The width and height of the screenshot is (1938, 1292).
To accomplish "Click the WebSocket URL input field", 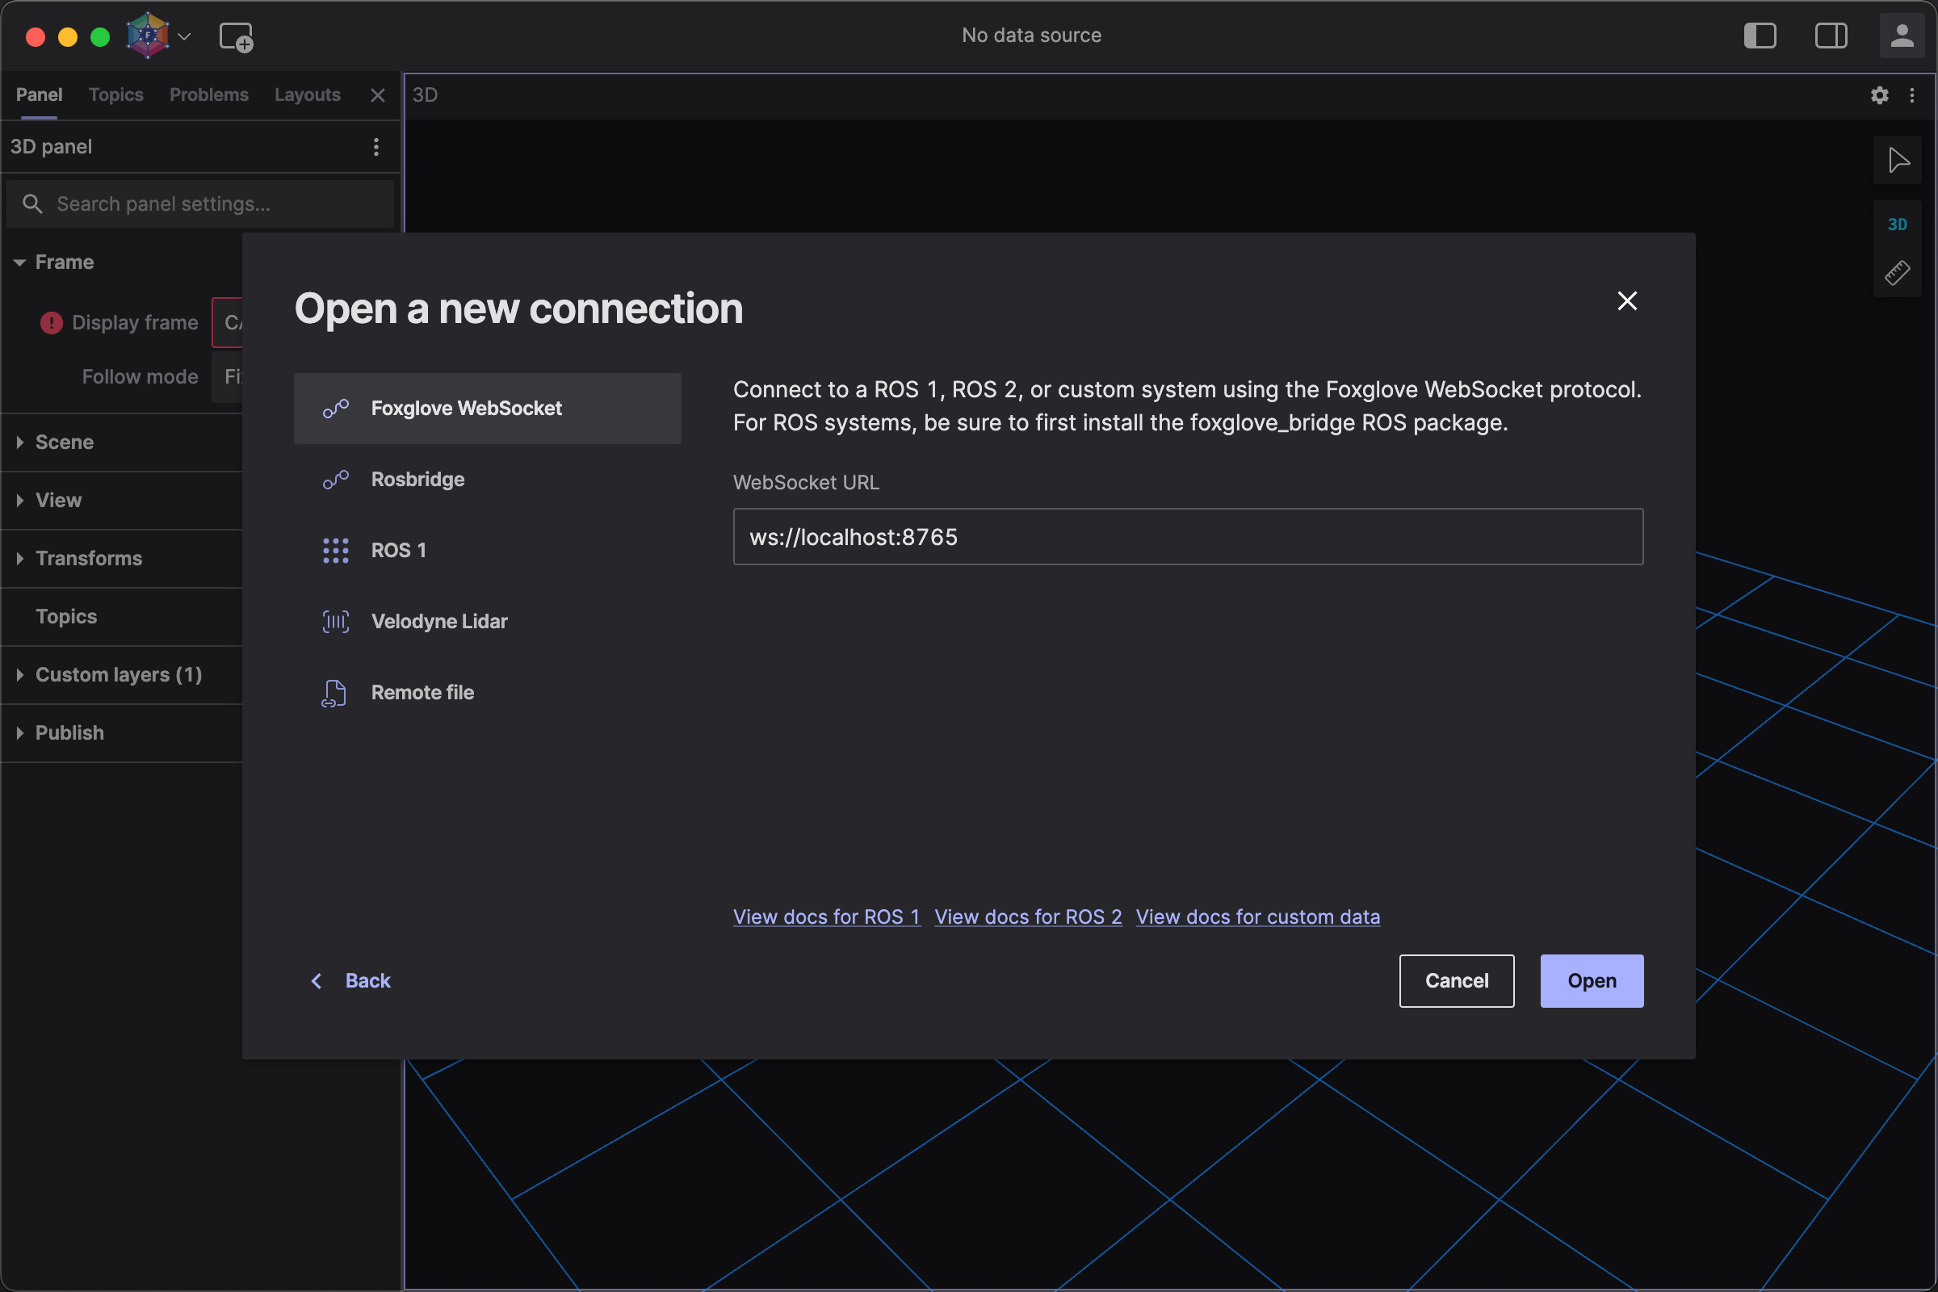I will (1188, 536).
